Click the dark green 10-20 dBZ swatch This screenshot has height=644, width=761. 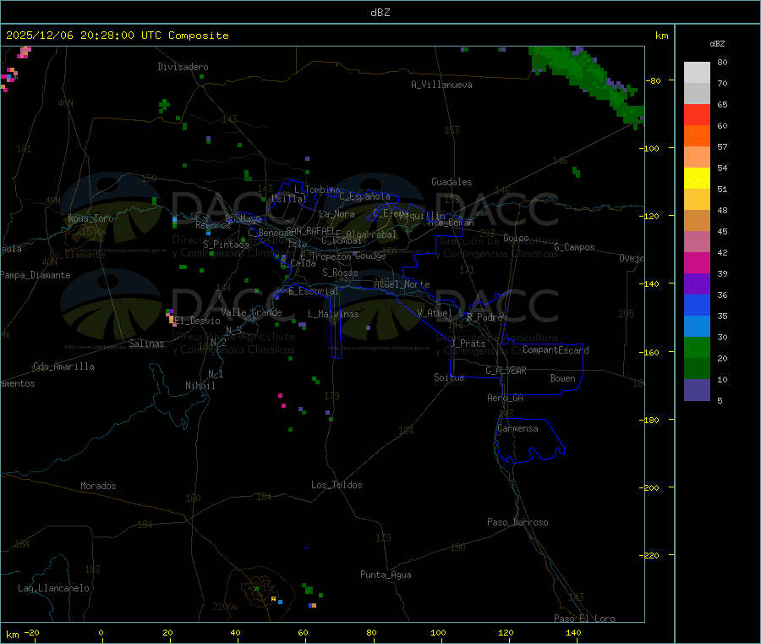pyautogui.click(x=697, y=369)
